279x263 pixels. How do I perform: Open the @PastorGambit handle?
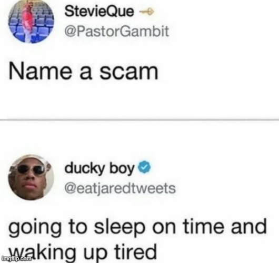[x=116, y=31]
